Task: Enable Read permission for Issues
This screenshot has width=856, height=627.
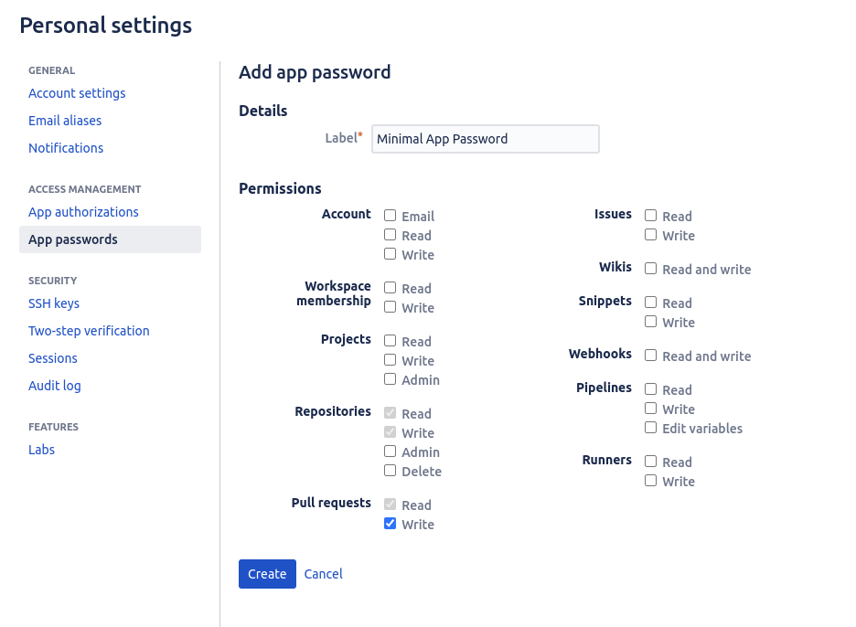Action: point(650,216)
